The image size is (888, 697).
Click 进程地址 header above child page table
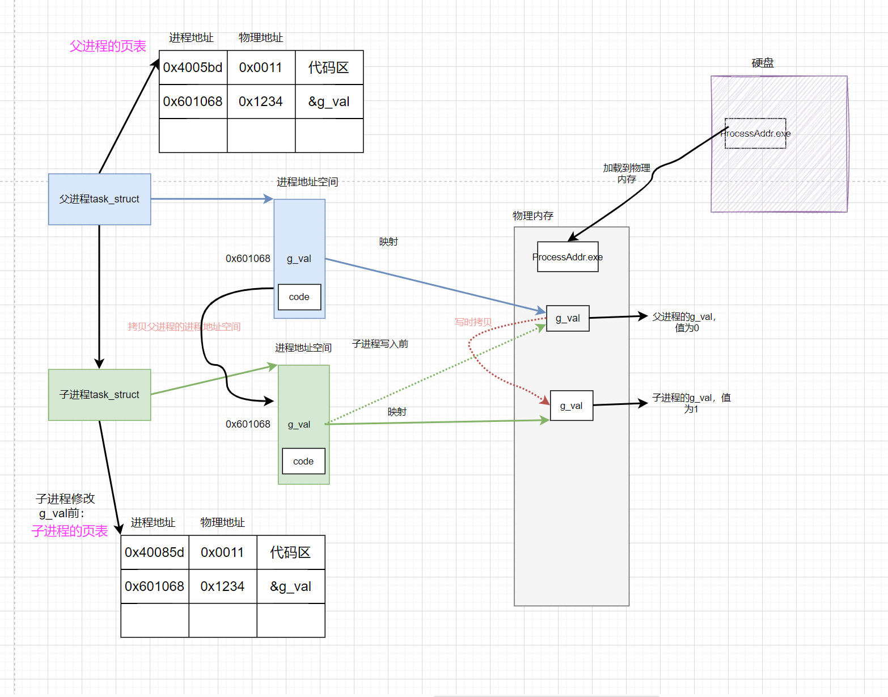pos(153,522)
